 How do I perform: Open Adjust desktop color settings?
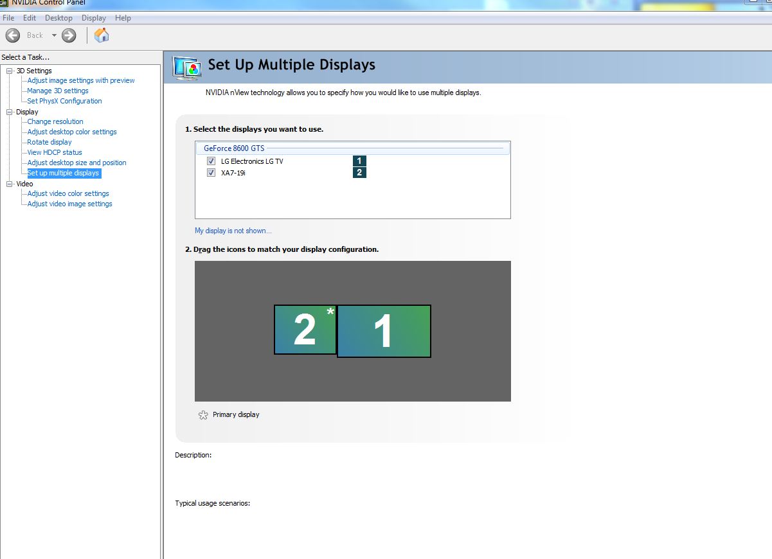[x=72, y=132]
